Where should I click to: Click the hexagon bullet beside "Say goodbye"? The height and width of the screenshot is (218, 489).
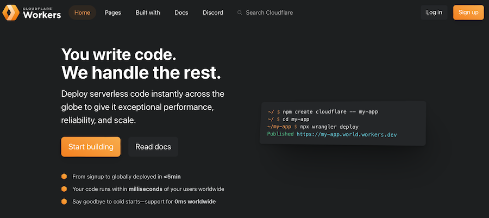[64, 202]
